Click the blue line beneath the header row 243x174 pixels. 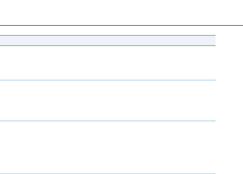(x=107, y=46)
